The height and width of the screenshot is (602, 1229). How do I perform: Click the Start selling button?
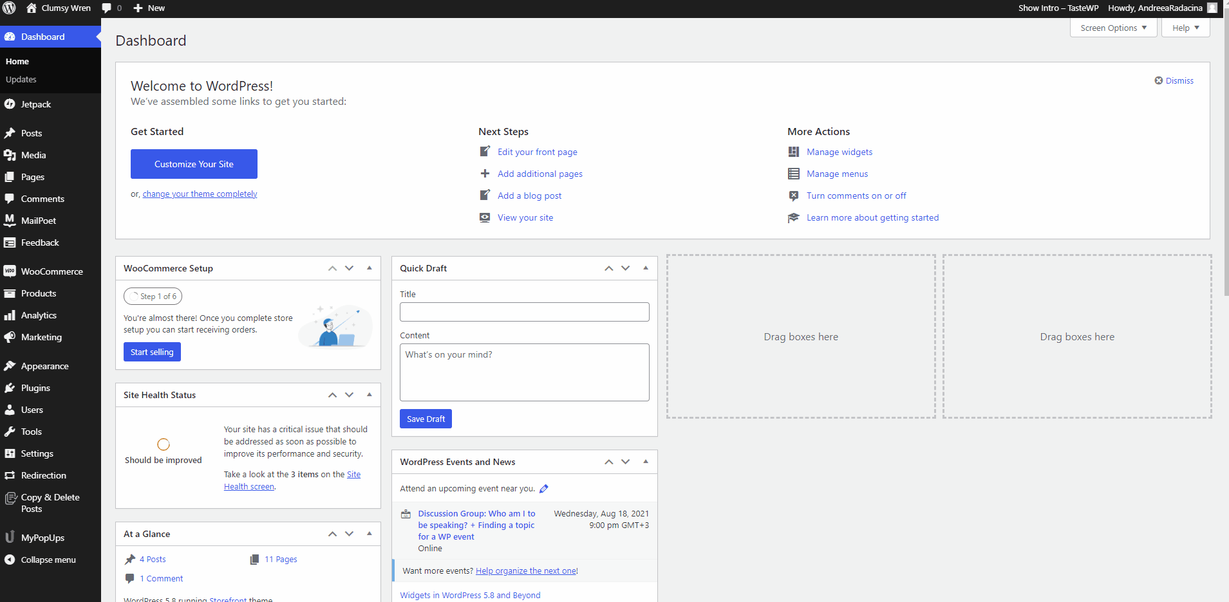coord(152,352)
